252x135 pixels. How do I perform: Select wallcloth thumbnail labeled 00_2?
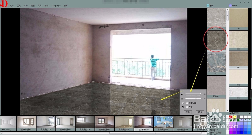click(239, 78)
